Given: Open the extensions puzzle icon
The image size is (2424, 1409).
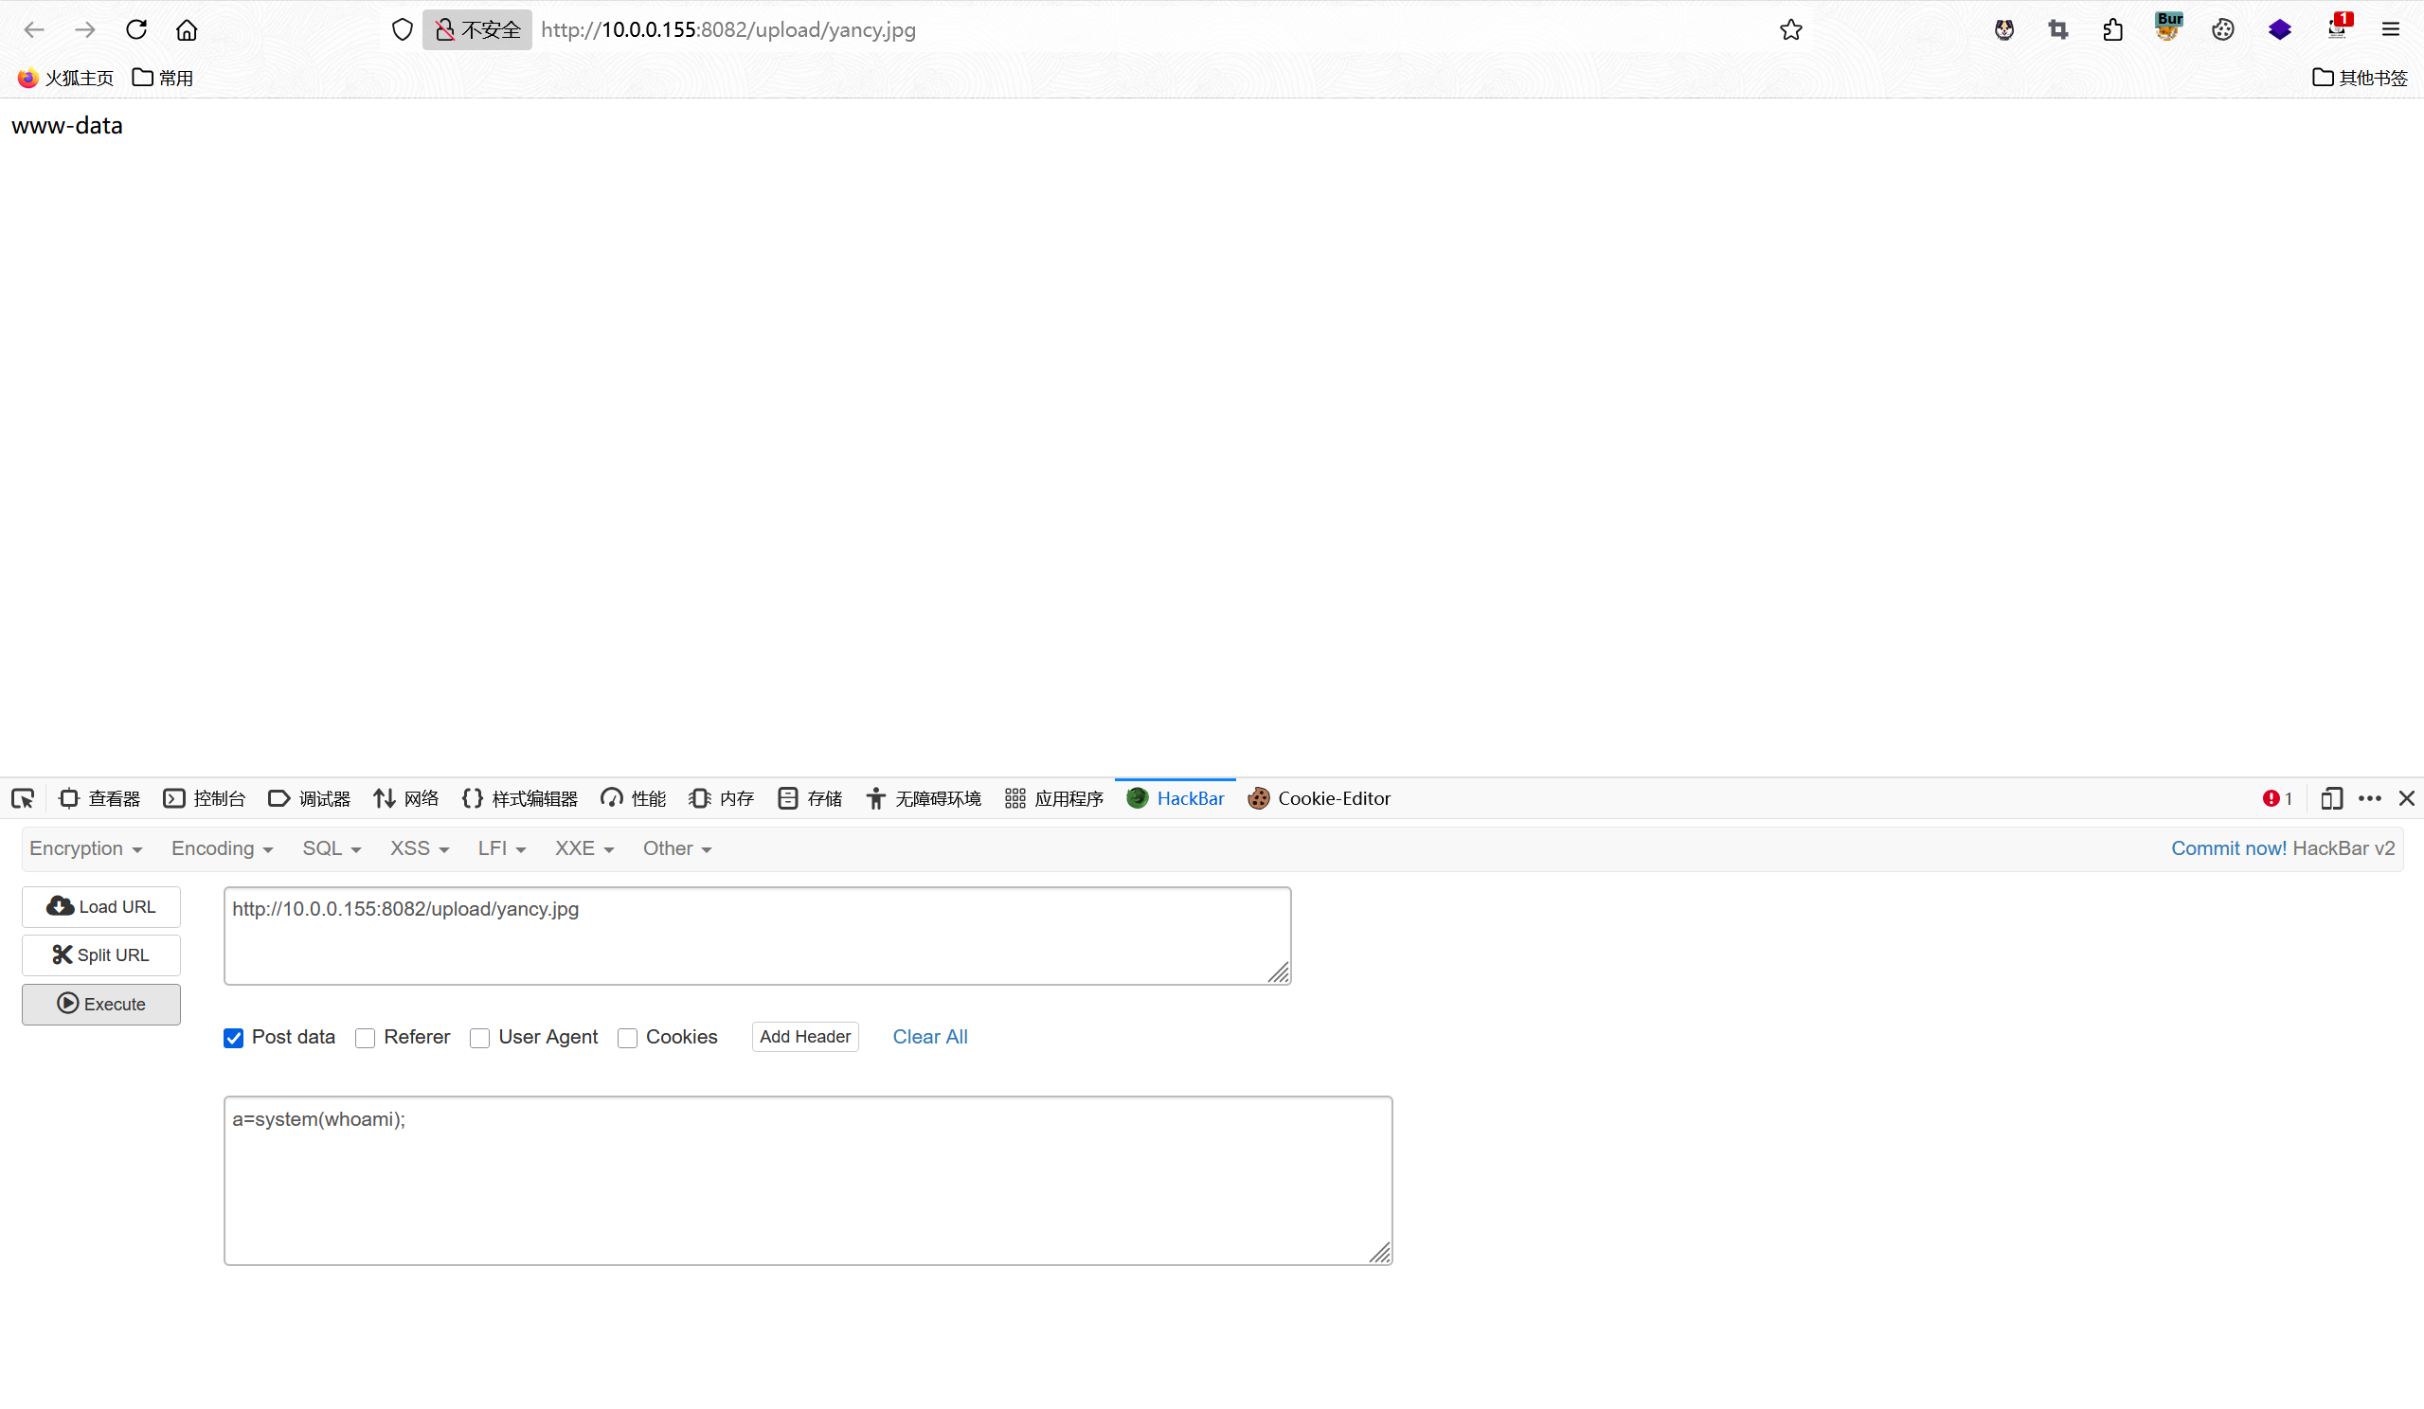Looking at the screenshot, I should coord(2112,29).
